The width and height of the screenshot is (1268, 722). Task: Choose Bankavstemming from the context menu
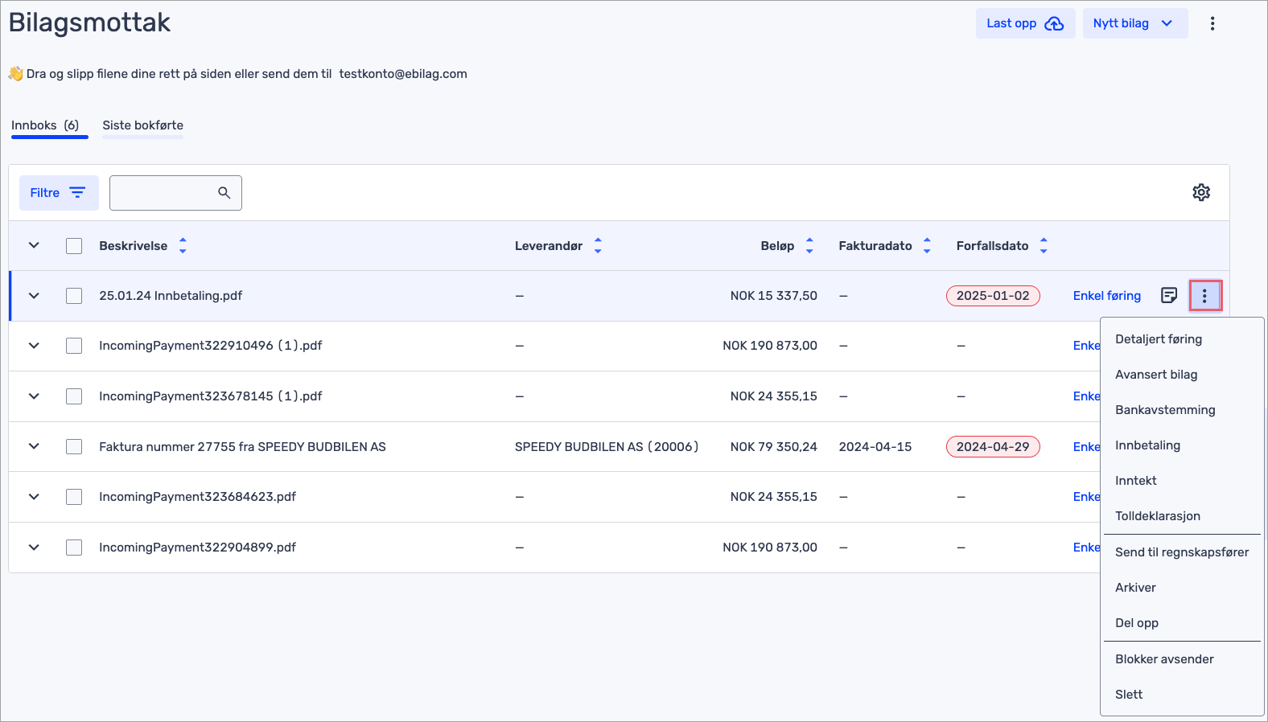[1164, 410]
